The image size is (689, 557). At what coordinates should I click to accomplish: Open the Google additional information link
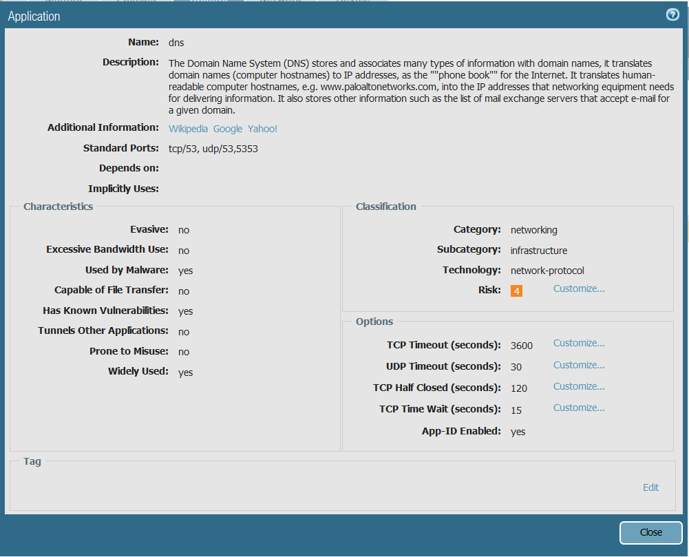[228, 129]
